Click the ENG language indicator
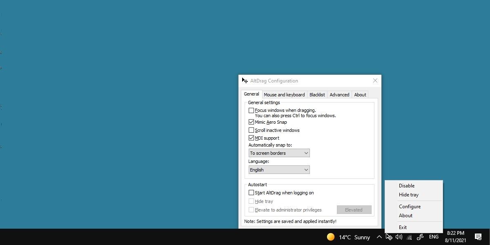The width and height of the screenshot is (490, 245). [x=434, y=237]
